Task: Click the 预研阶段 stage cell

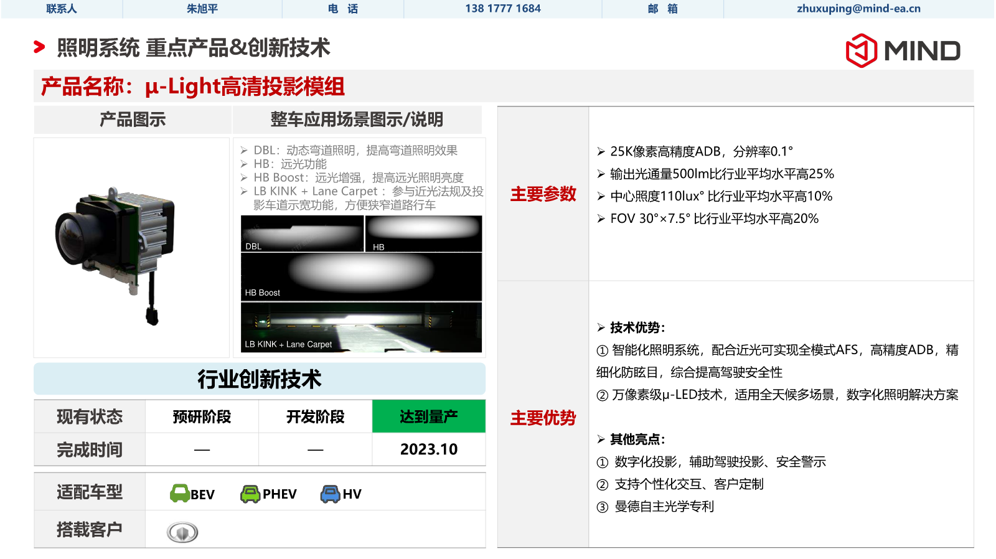Action: point(202,416)
